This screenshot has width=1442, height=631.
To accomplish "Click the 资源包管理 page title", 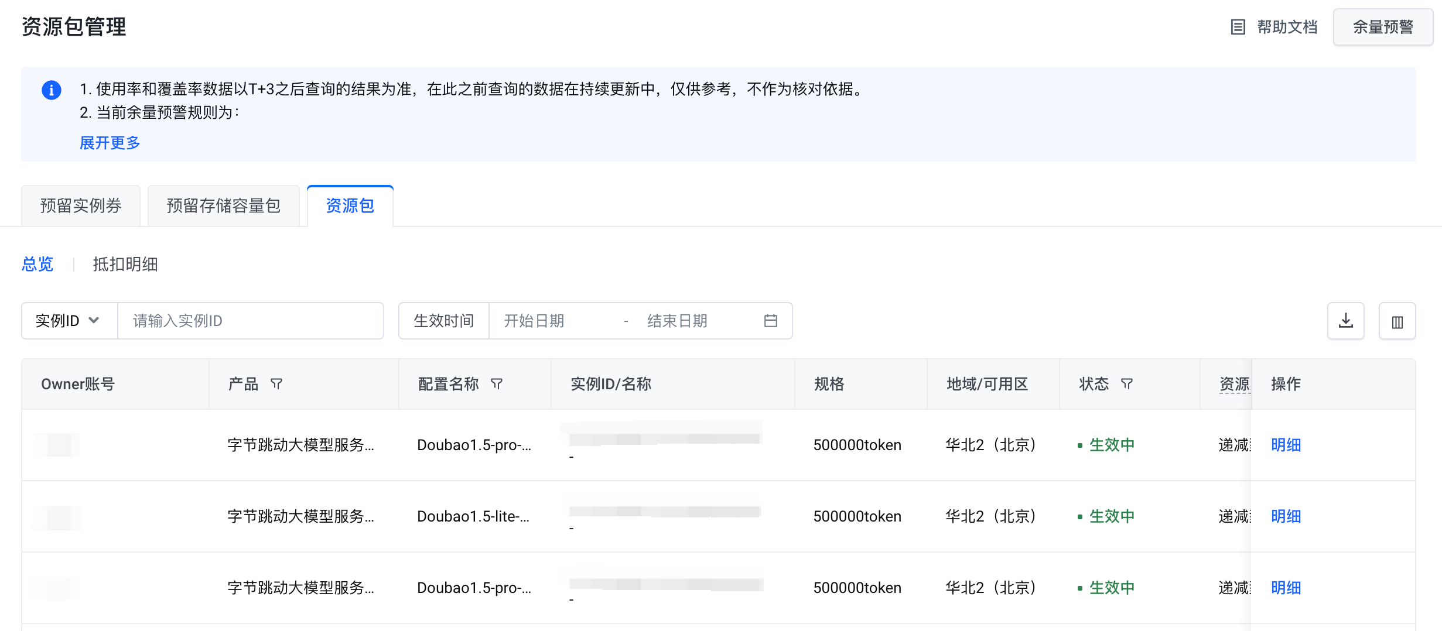I will pyautogui.click(x=74, y=27).
